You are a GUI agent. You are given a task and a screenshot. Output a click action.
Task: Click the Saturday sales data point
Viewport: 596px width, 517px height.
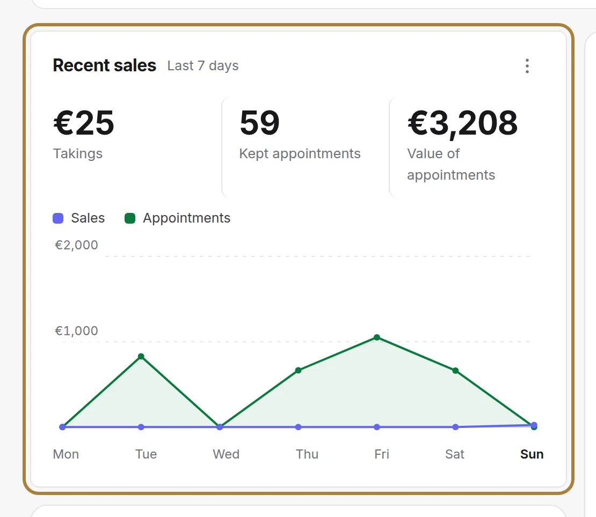click(455, 427)
